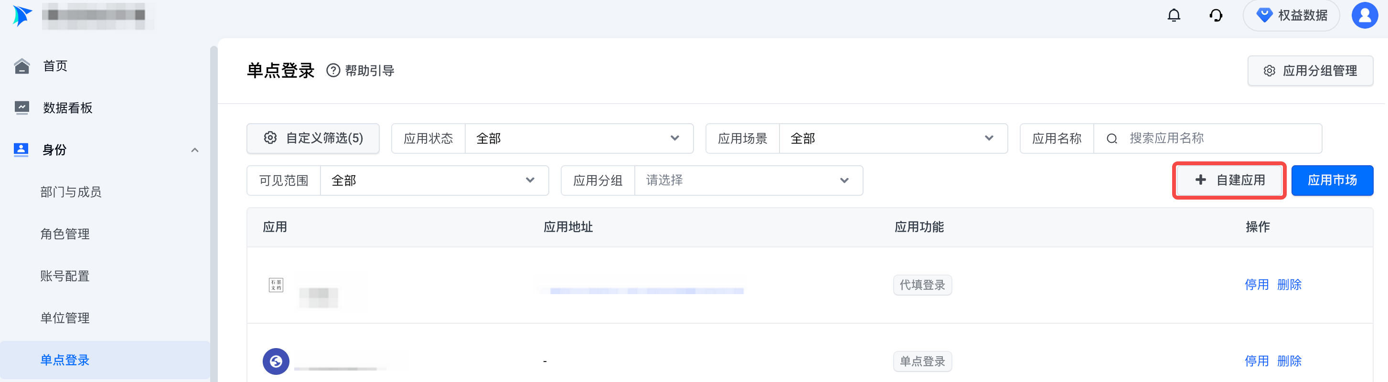
Task: Open 自定义筛选(5) filter settings
Action: coord(313,138)
